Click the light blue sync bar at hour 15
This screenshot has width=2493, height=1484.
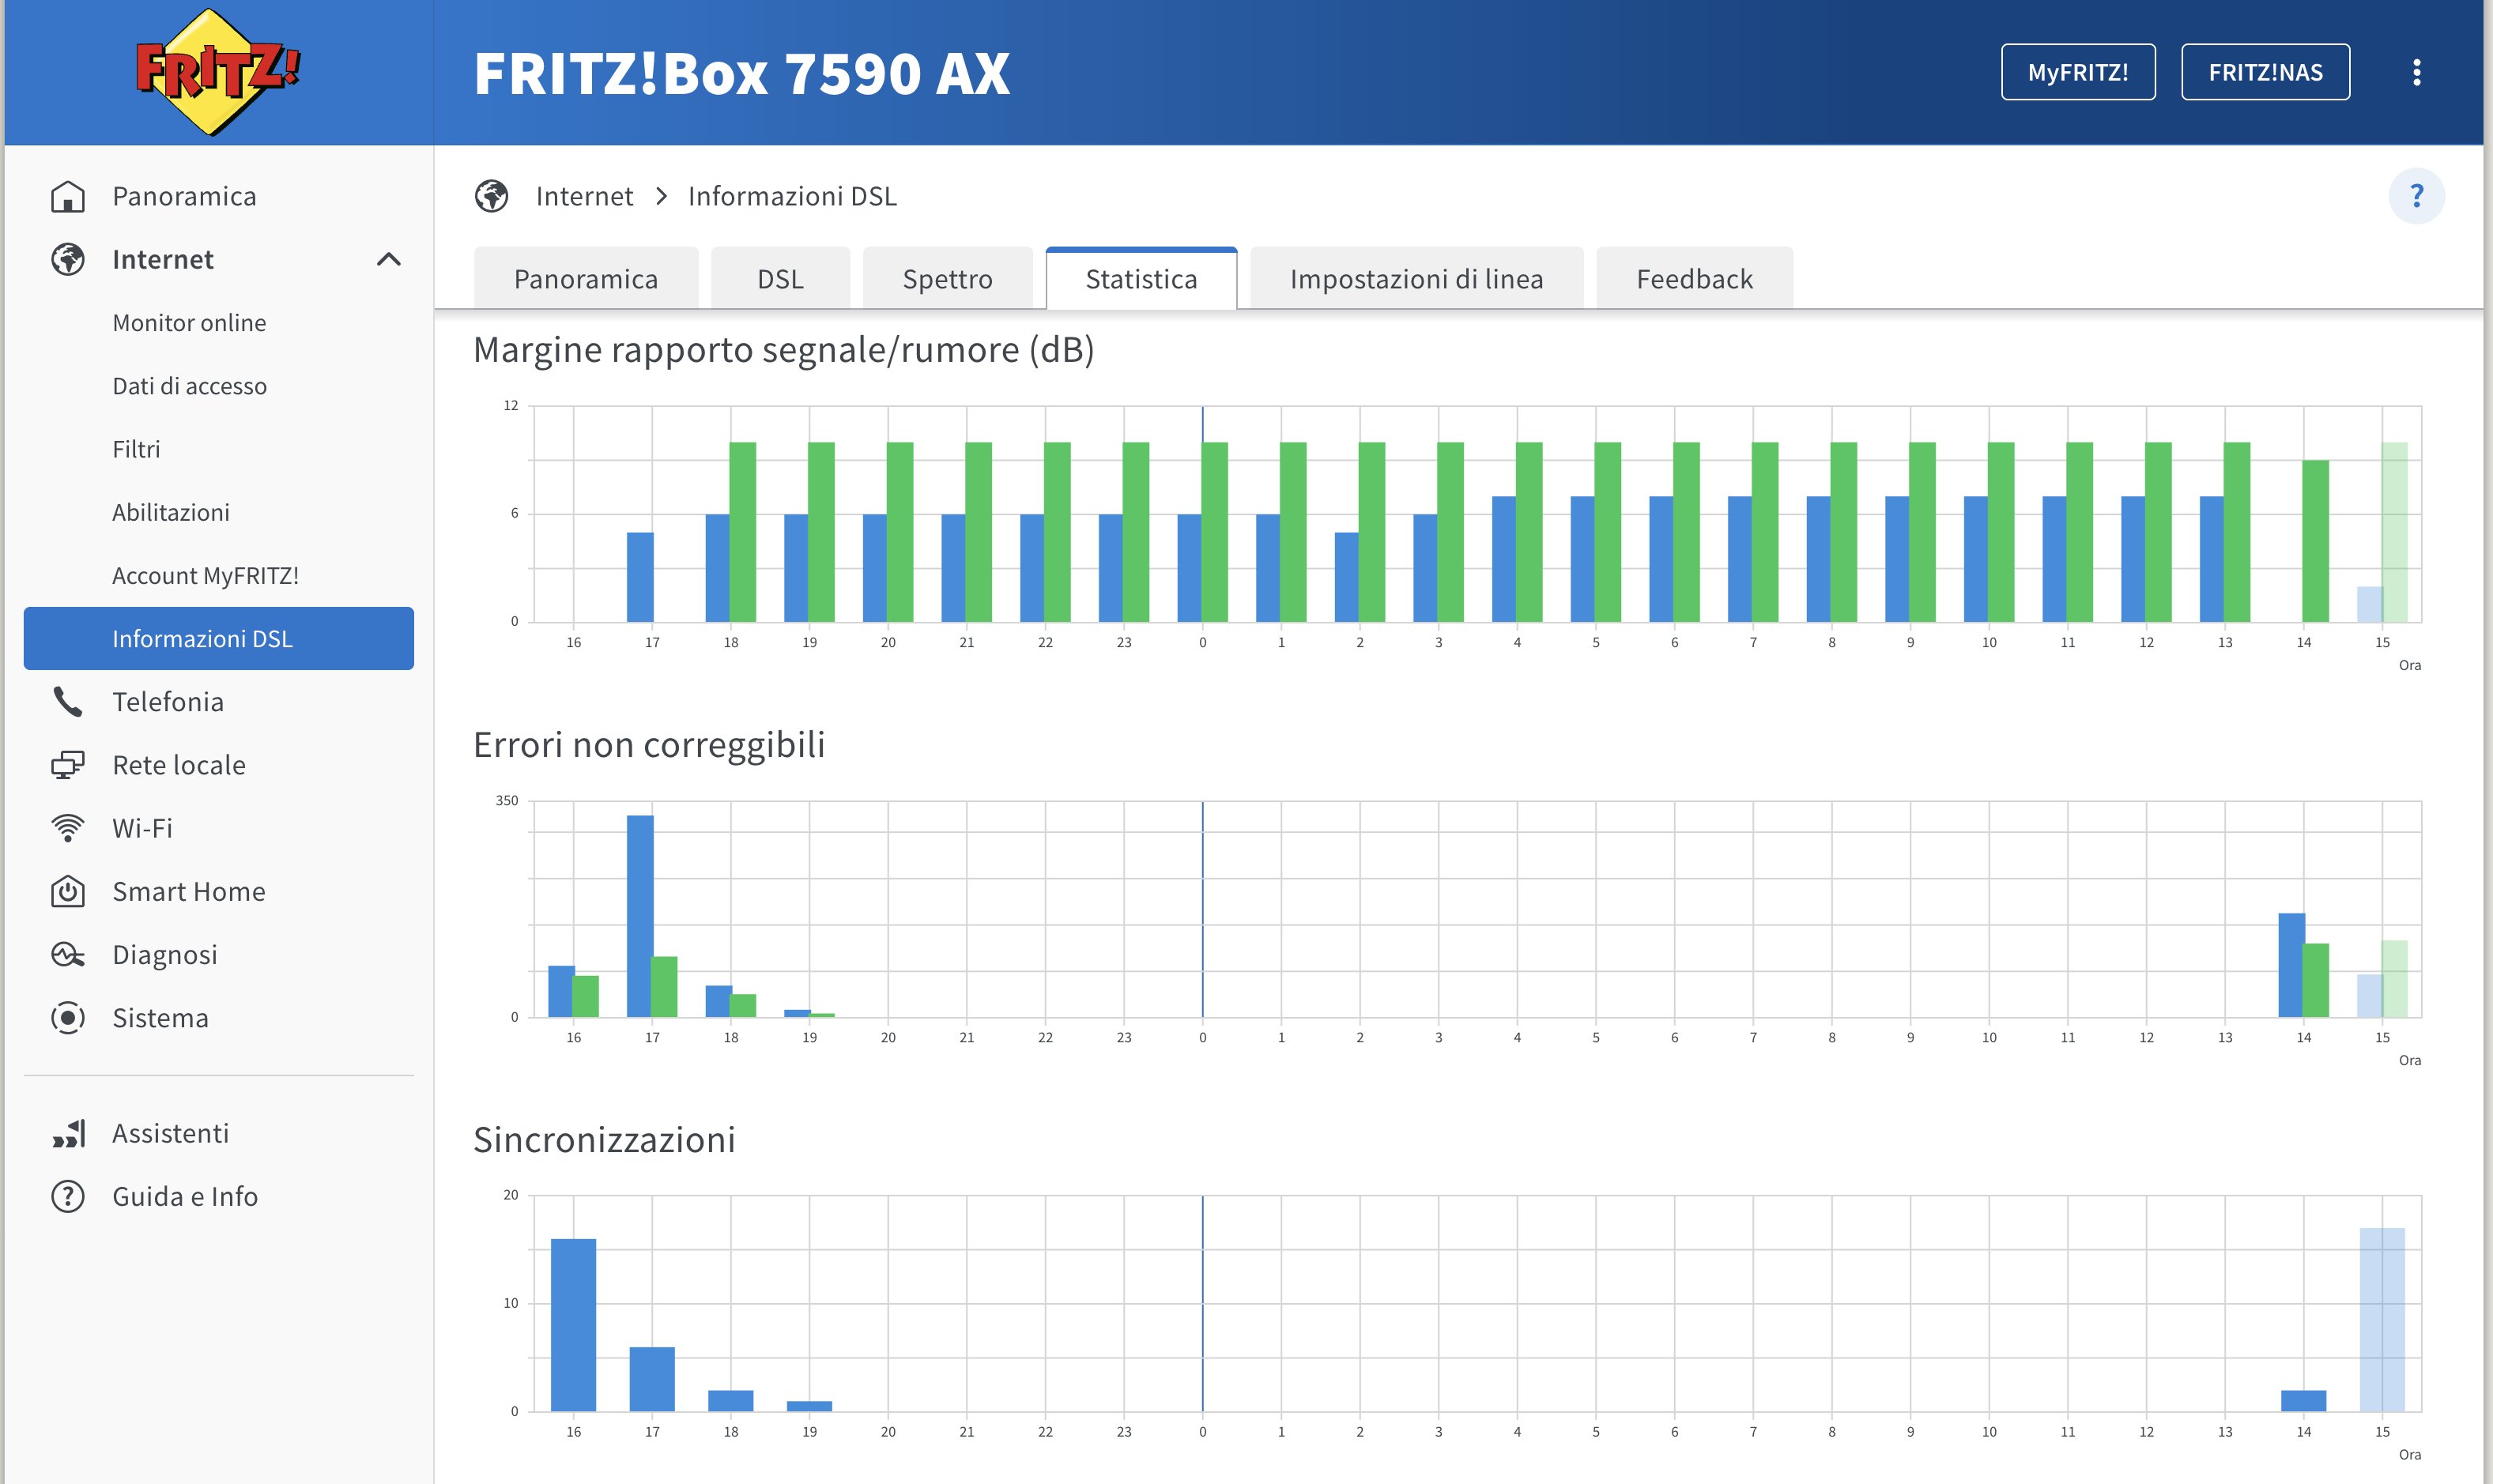[2382, 1319]
